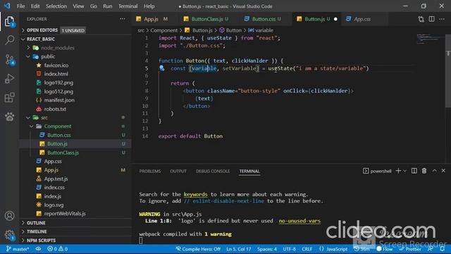Open App.test.js in the explorer
Screen dimensions: 451x254
56,179
